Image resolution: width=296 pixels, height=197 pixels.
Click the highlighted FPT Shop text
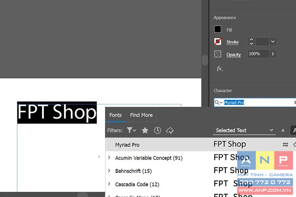point(57,112)
